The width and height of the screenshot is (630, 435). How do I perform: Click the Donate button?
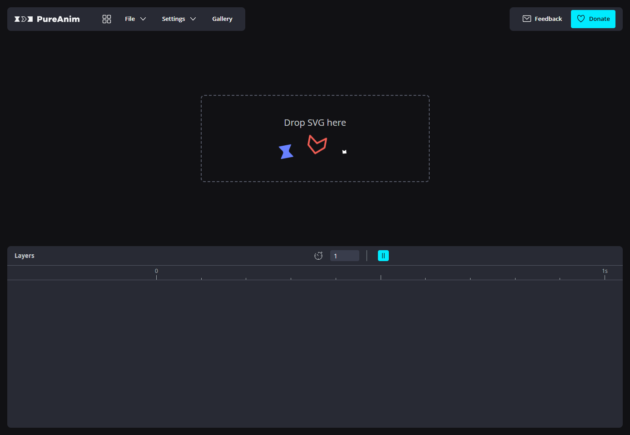593,19
